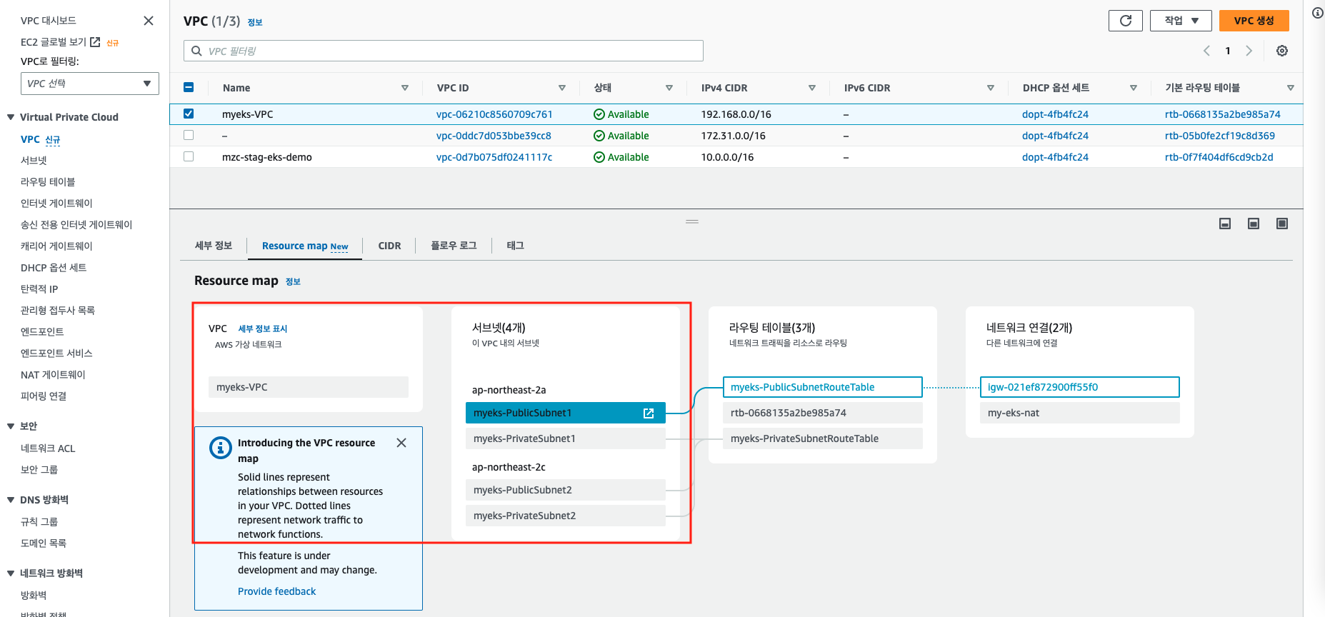Expand details pane to full view
Image resolution: width=1325 pixels, height=617 pixels.
click(1282, 224)
